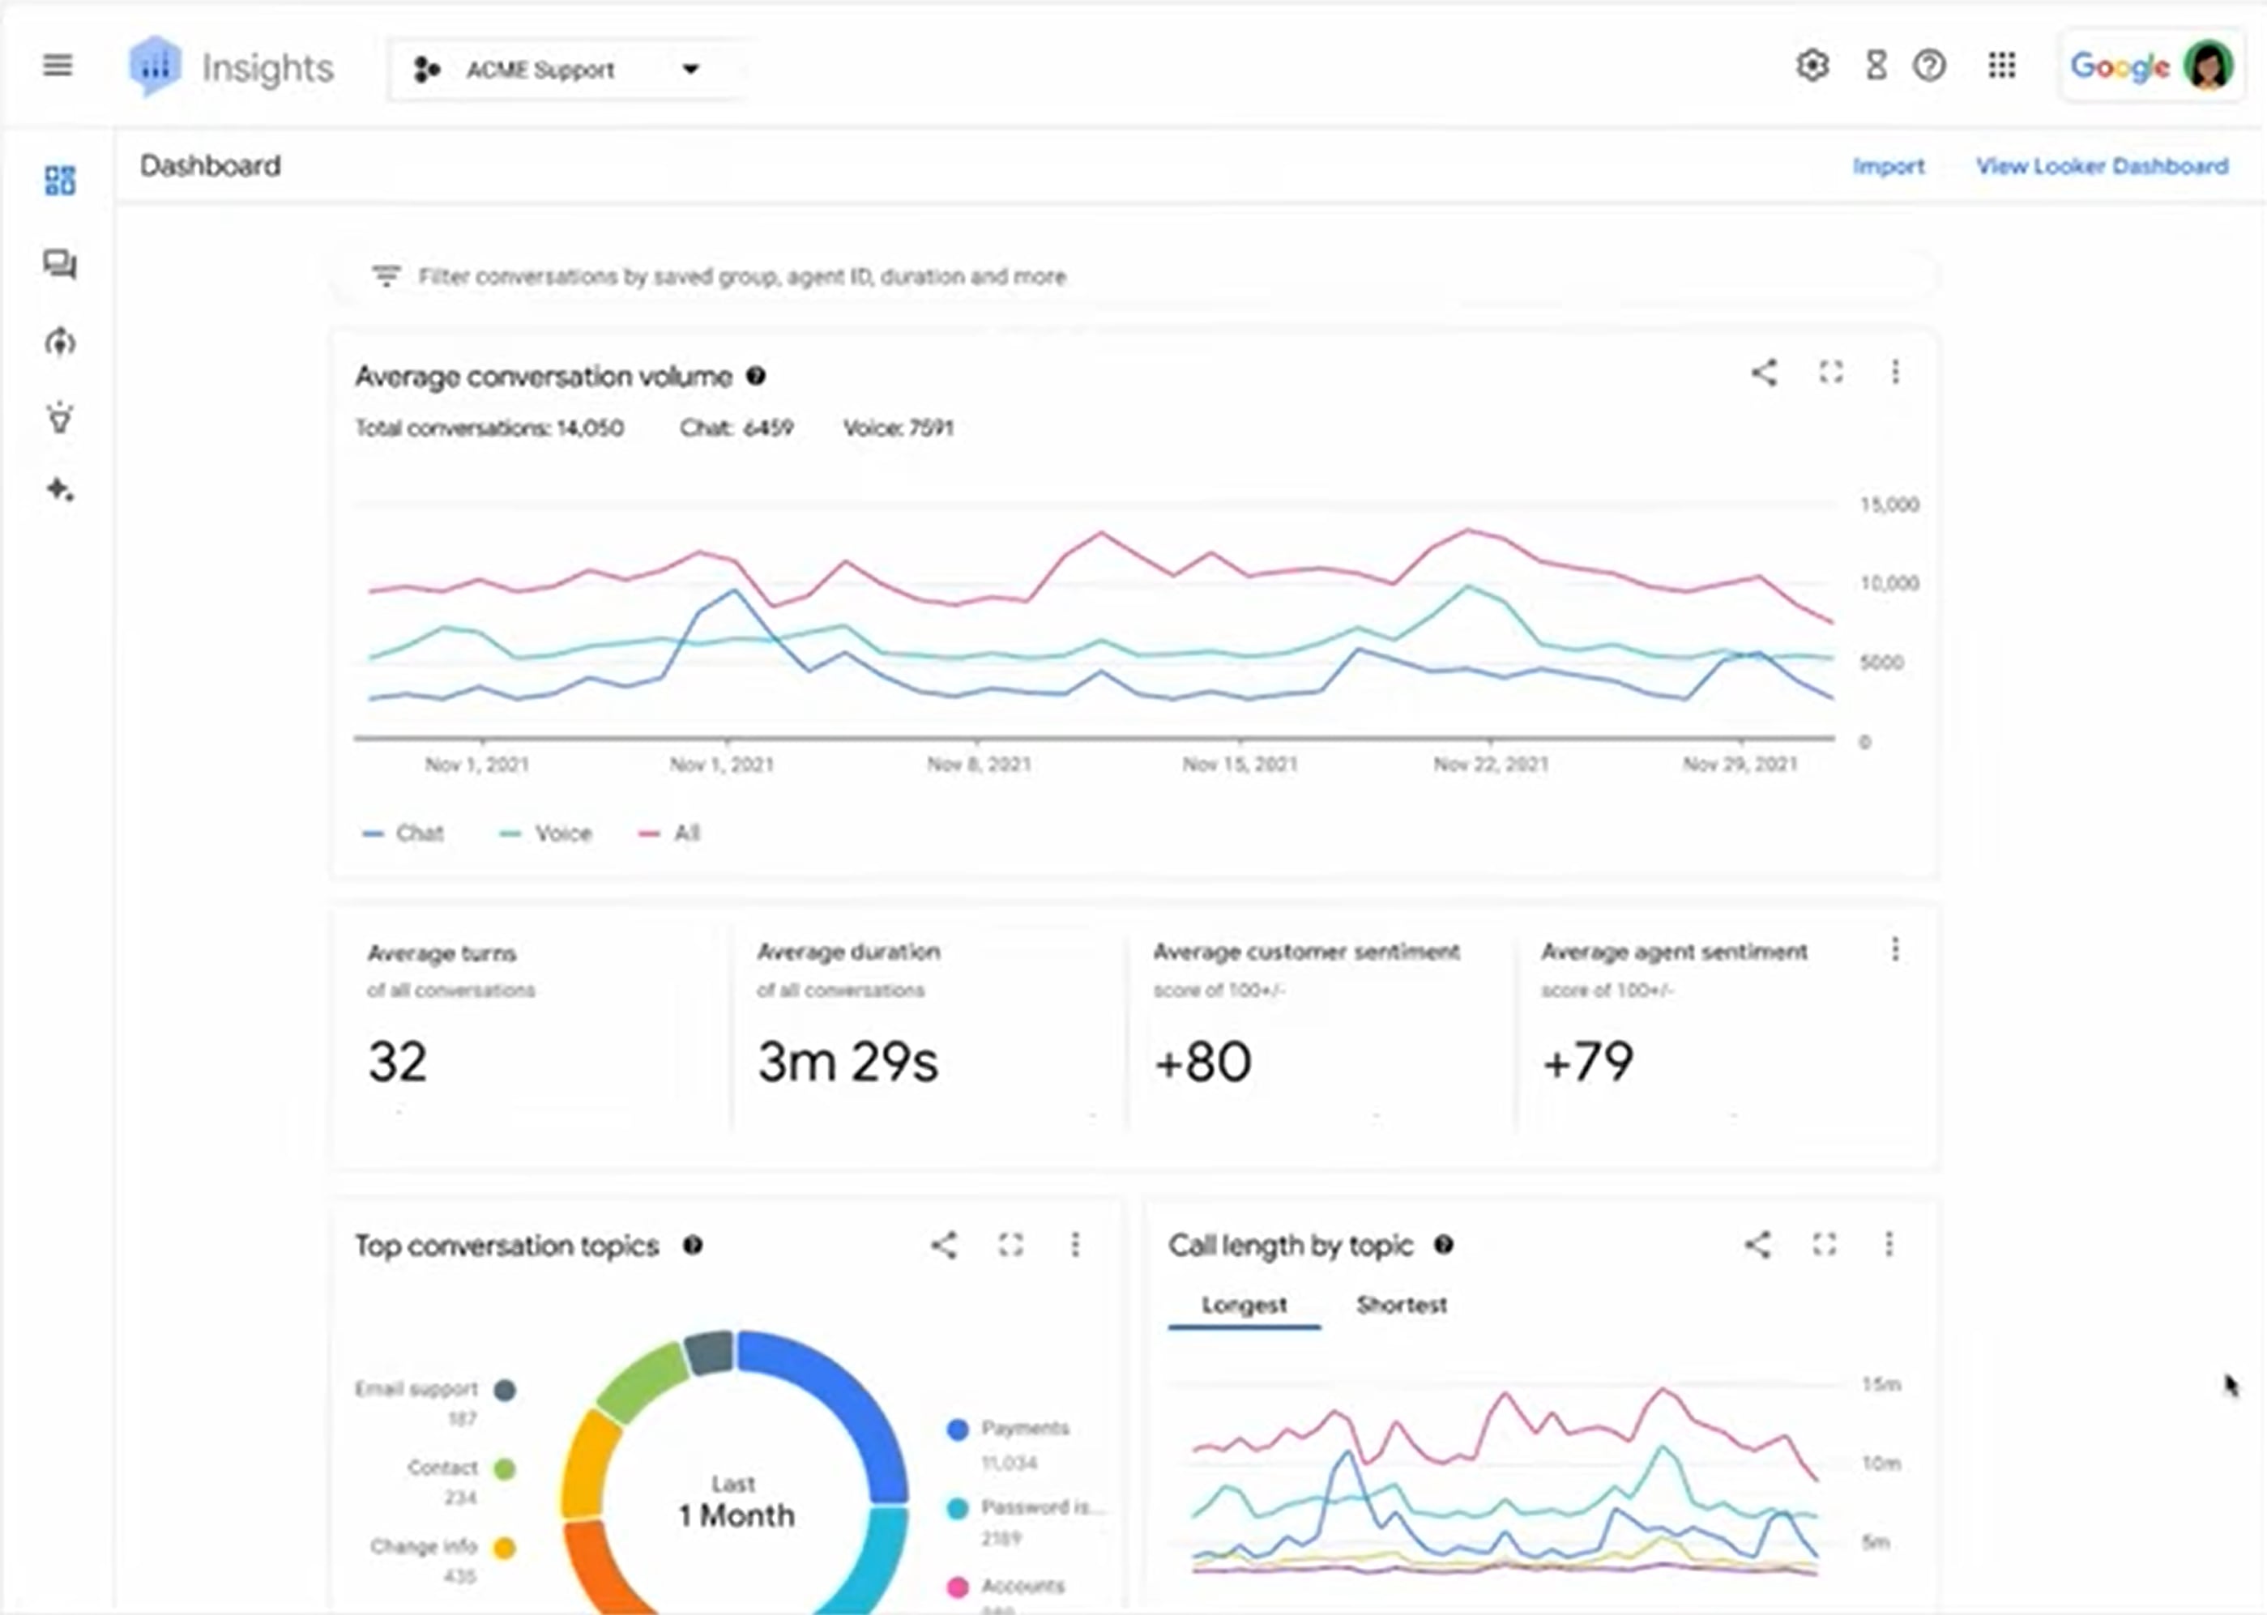Image resolution: width=2267 pixels, height=1615 pixels.
Task: Click the Import link
Action: tap(1888, 166)
